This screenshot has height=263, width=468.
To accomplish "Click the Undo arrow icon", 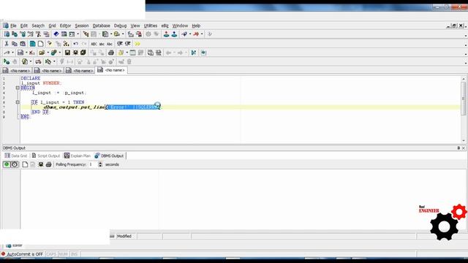I will pyautogui.click(x=76, y=44).
